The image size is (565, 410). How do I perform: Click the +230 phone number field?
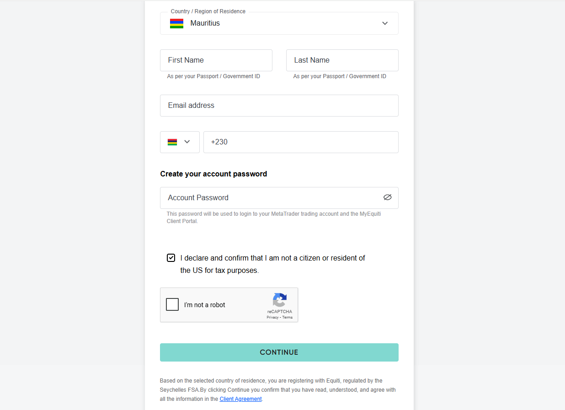tap(301, 142)
